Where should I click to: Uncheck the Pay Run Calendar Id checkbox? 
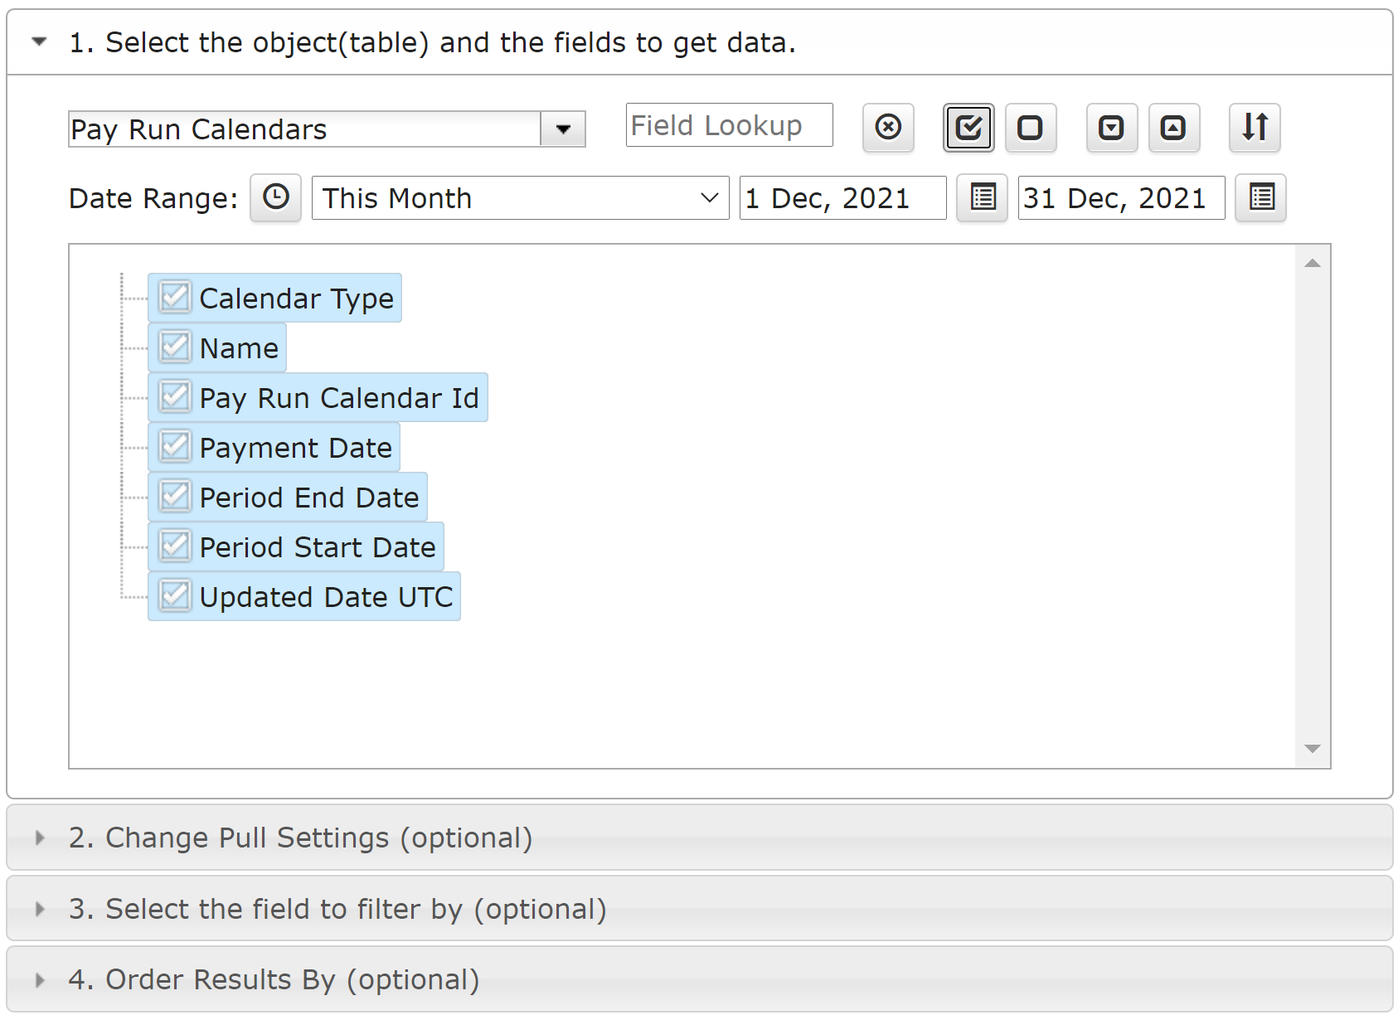pos(175,396)
